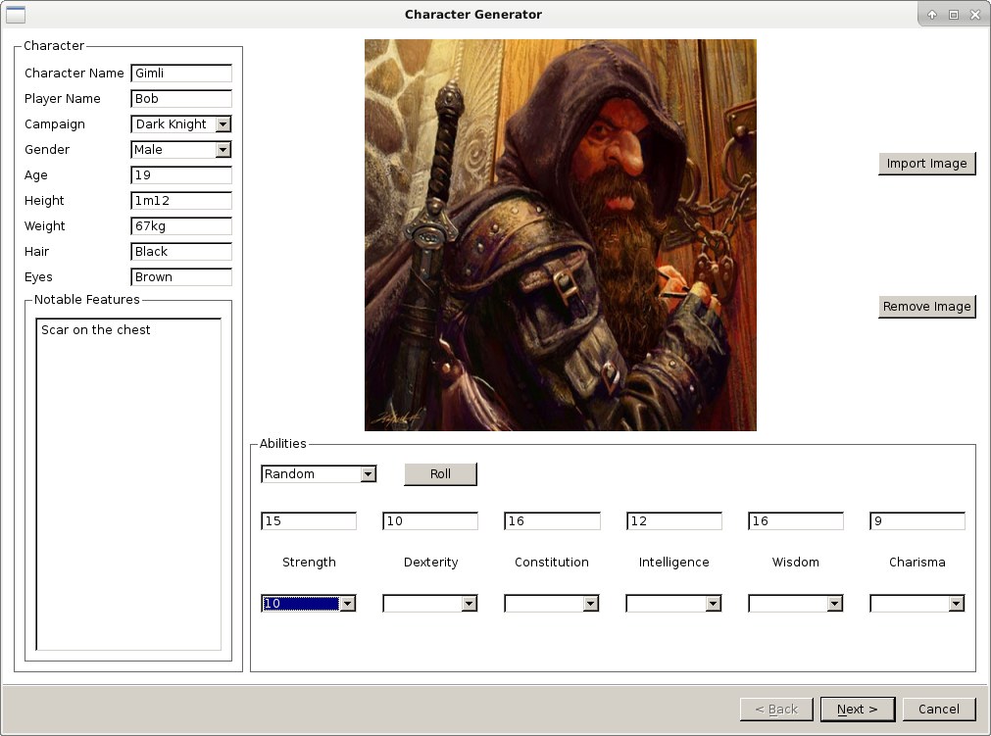Click the roll-up window arrow icon

coord(931,15)
